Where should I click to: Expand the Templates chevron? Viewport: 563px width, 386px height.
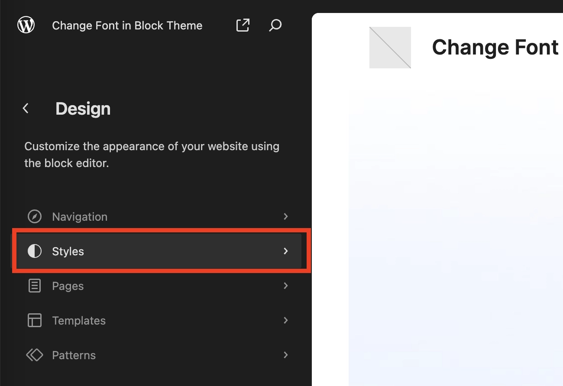(x=286, y=320)
